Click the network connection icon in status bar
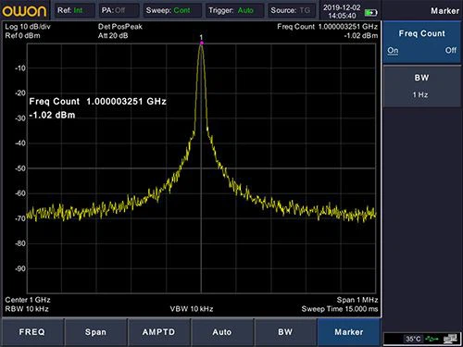 coord(450,339)
